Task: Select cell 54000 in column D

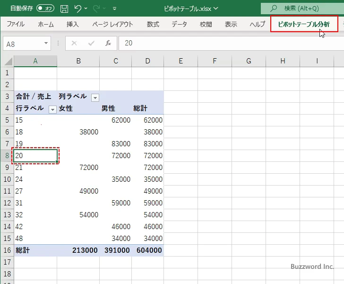Action: 148,215
